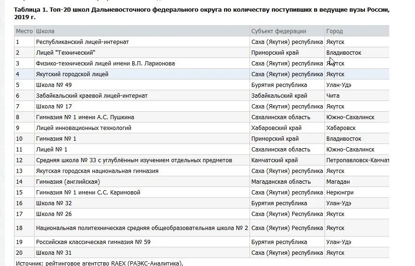Select the 'Республиканский лицей-интернат' cell

coord(83,42)
